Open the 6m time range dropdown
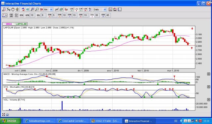Screen dimensions: 212x124 tap(48, 10)
